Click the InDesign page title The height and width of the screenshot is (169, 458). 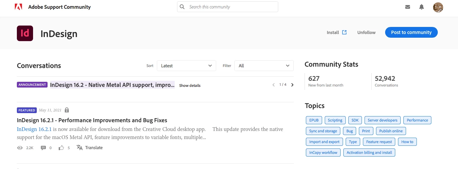coord(59,34)
